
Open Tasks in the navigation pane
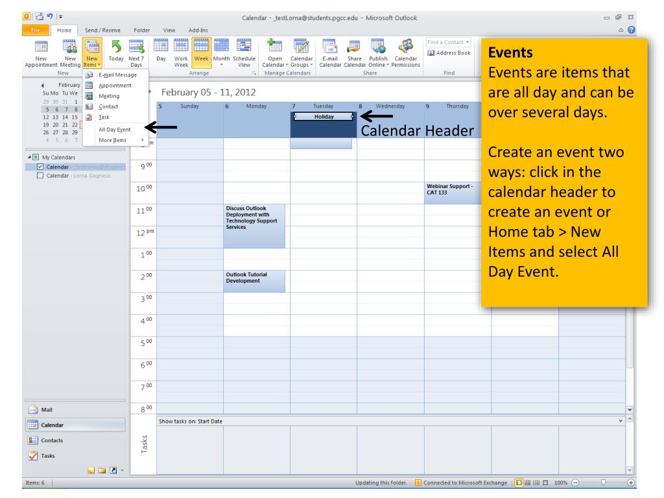[x=75, y=456]
